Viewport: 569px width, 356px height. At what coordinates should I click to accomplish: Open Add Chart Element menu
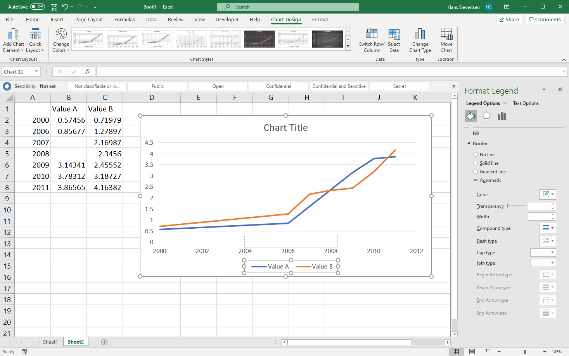point(13,40)
